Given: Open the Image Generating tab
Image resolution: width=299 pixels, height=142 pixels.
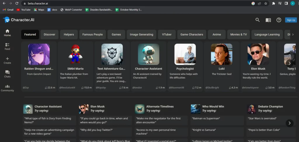Looking at the screenshot, I should click(x=142, y=34).
